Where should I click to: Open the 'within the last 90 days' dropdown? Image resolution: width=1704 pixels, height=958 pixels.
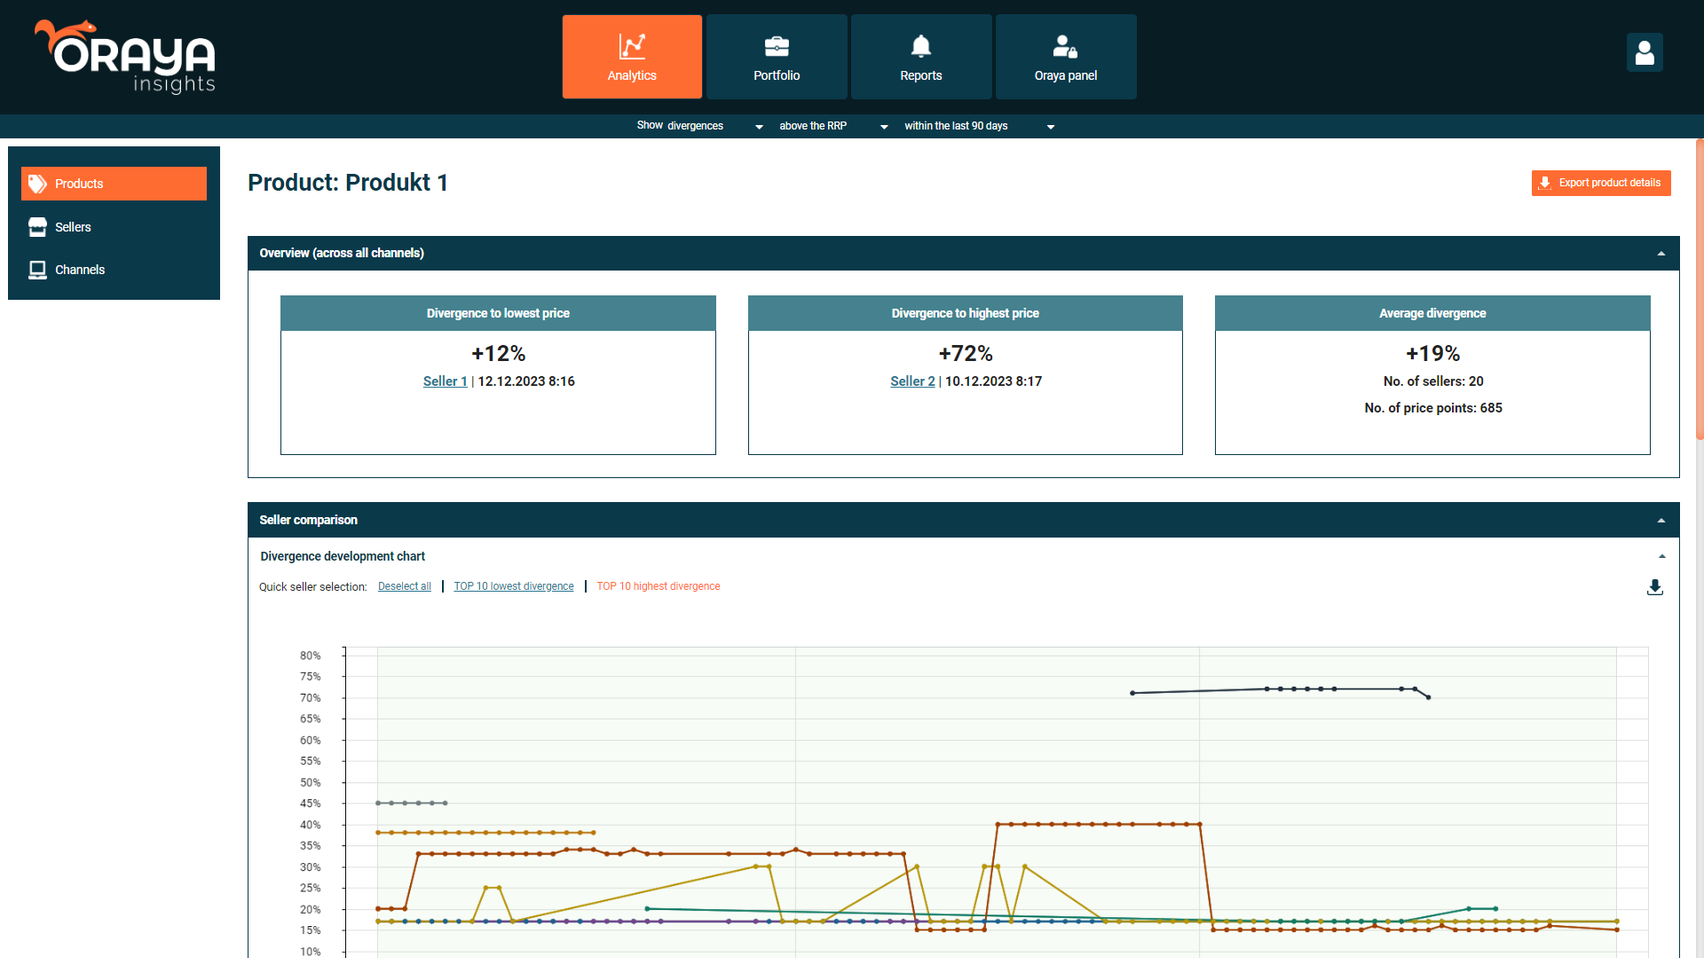coord(1050,126)
